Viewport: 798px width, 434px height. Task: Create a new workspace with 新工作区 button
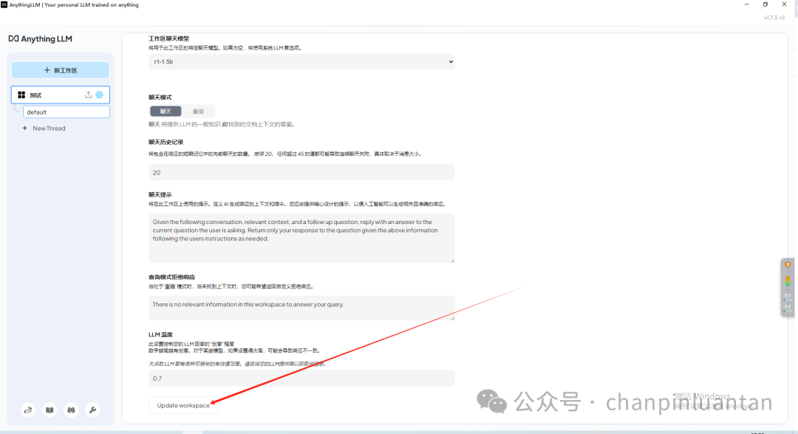pos(61,70)
